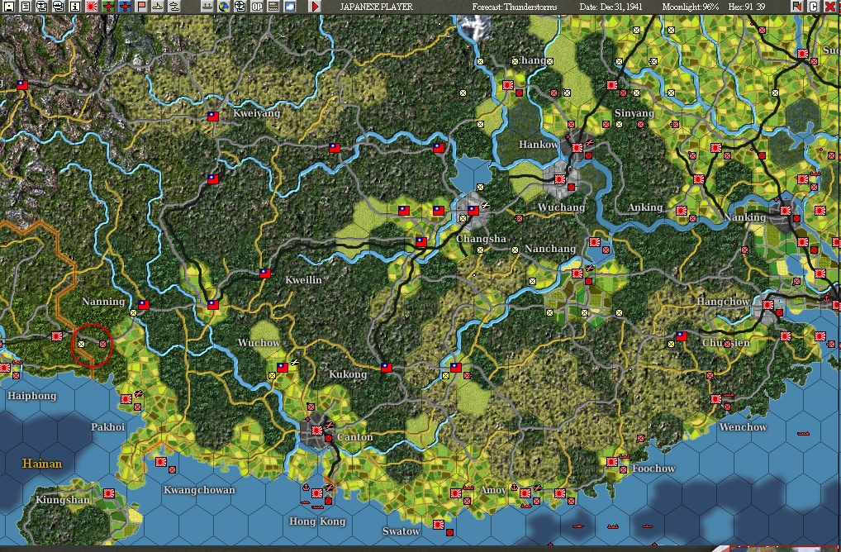841x552 pixels.
Task: Open the weather cloud icon
Action: (290, 7)
